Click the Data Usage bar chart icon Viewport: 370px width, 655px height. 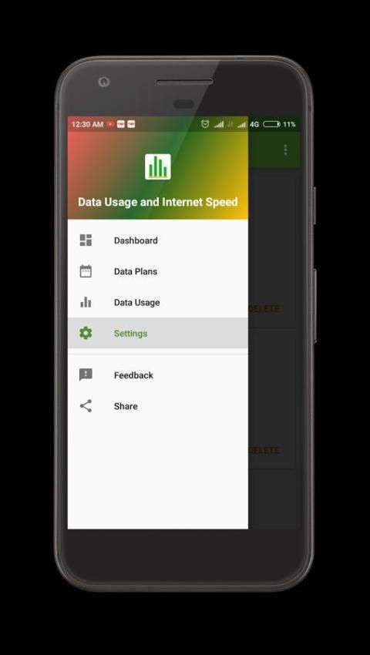click(x=86, y=302)
